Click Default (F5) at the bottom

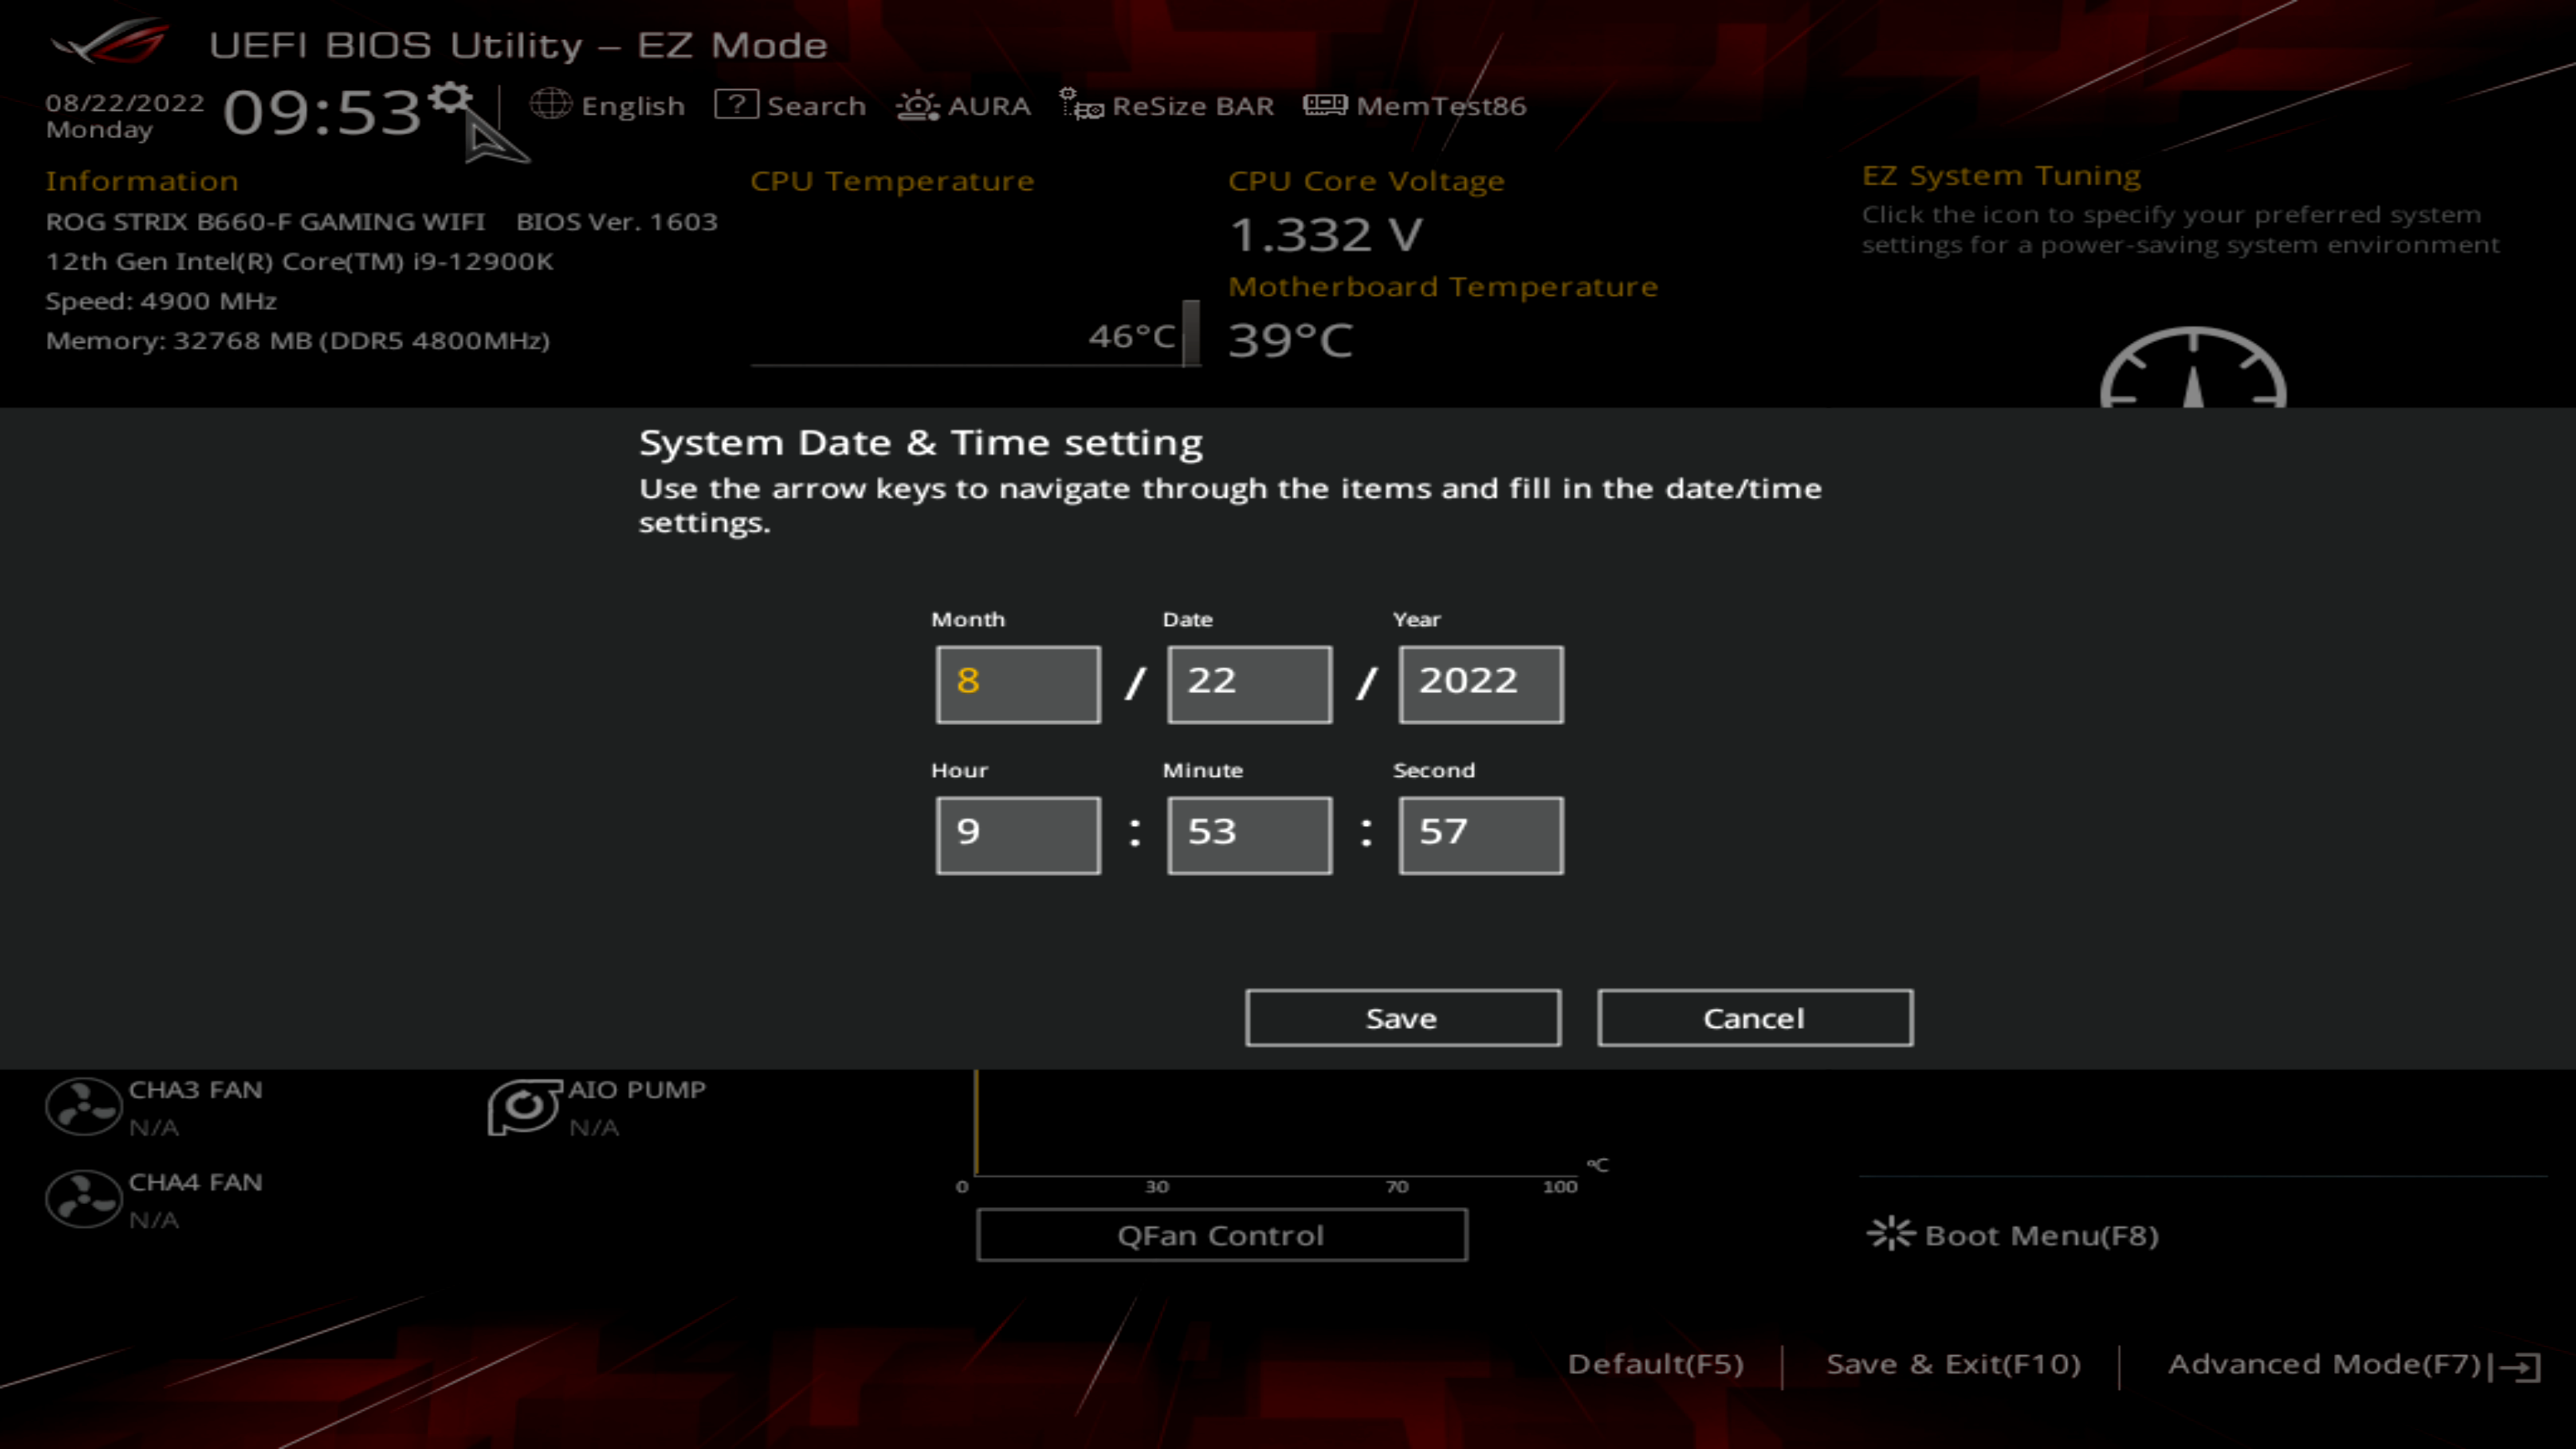coord(1655,1364)
